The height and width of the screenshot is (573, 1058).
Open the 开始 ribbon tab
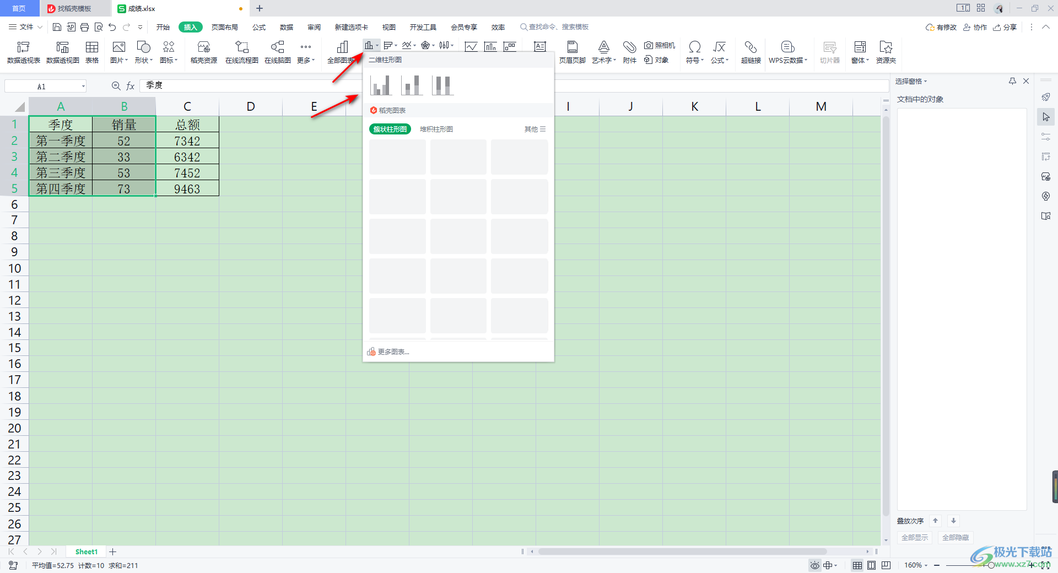tap(163, 27)
